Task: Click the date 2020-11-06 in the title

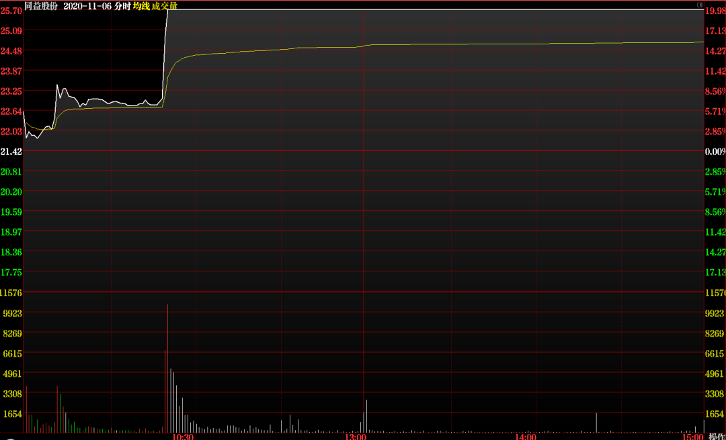Action: pyautogui.click(x=87, y=6)
